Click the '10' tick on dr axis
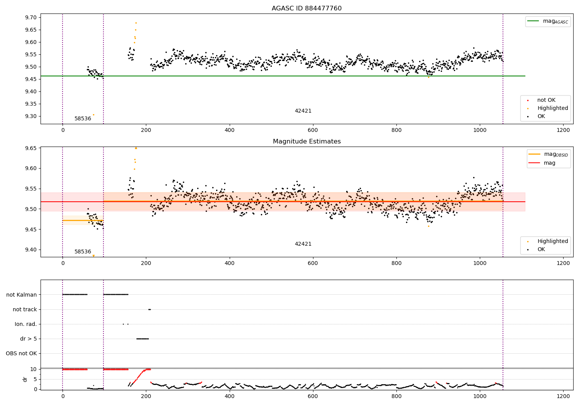The height and width of the screenshot is (405, 579). click(34, 370)
